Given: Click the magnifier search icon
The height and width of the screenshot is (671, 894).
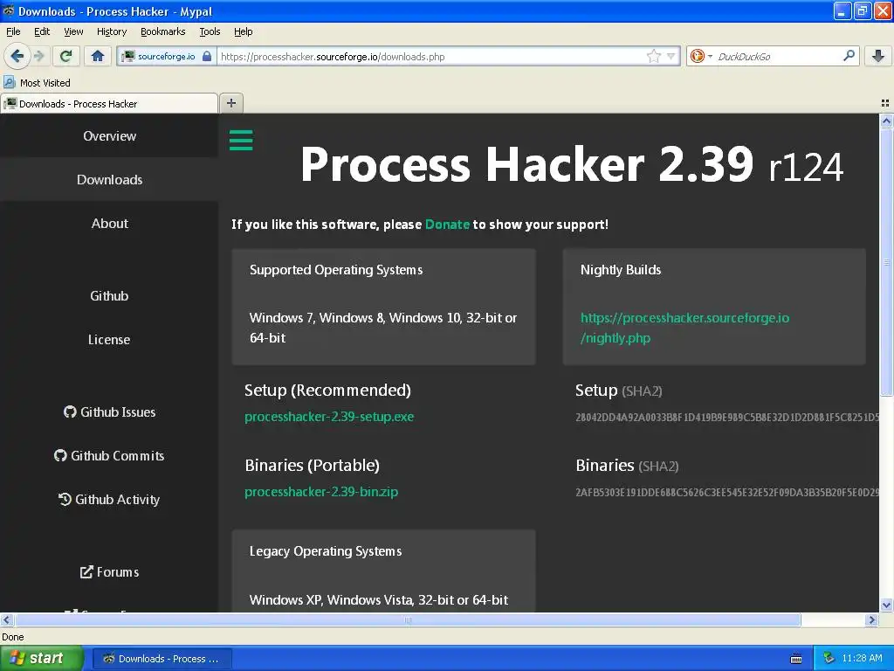Looking at the screenshot, I should point(849,56).
